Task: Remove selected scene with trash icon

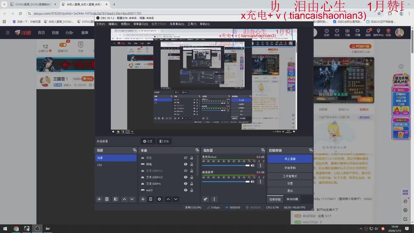Action: point(107,199)
